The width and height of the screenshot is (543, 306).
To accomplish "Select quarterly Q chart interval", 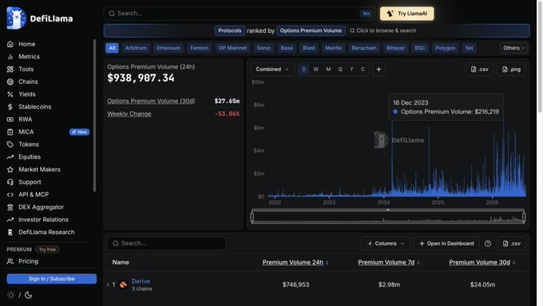I will pos(340,70).
